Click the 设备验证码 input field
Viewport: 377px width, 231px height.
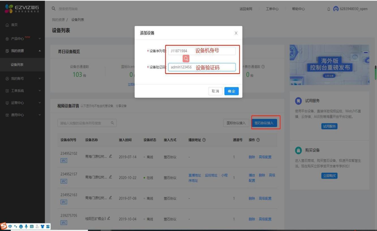tap(202, 67)
